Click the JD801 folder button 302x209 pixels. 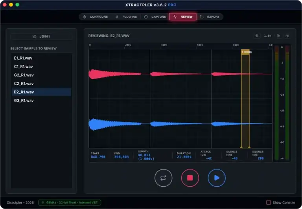(x=41, y=36)
